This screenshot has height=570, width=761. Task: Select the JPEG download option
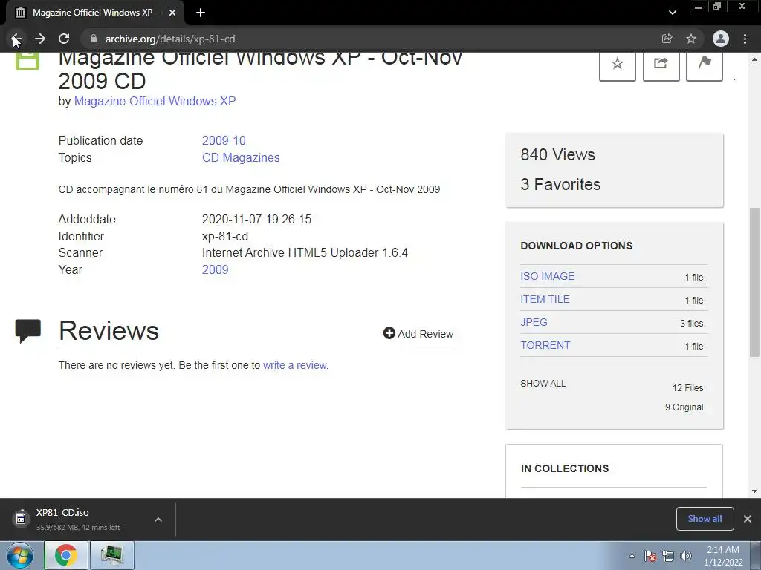tap(534, 322)
